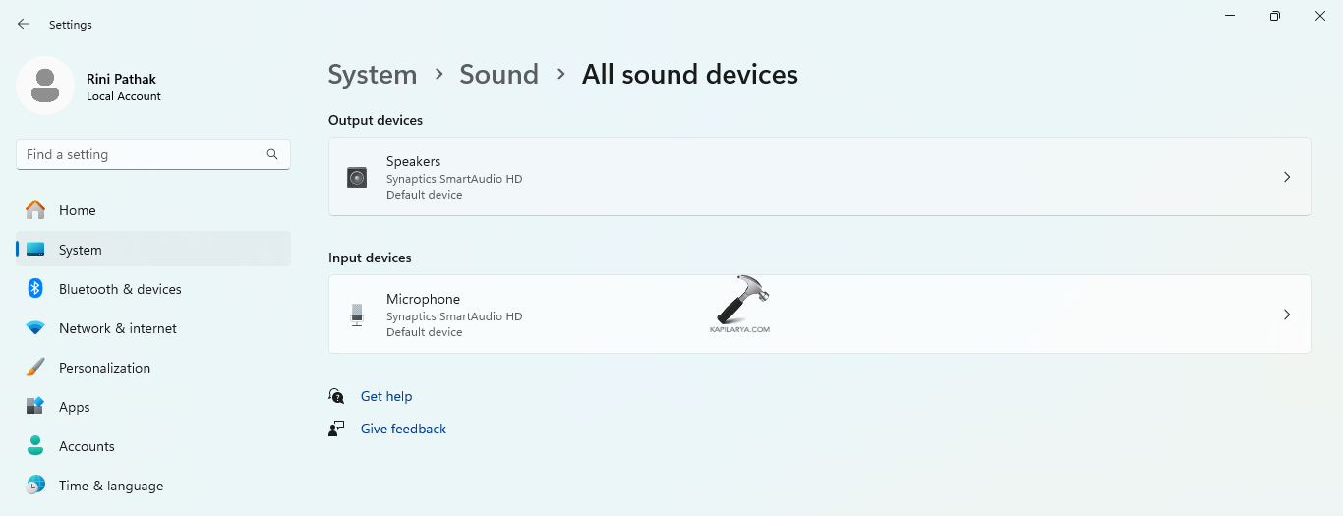The image size is (1343, 516).
Task: Click the back arrow in Settings
Action: 24,24
